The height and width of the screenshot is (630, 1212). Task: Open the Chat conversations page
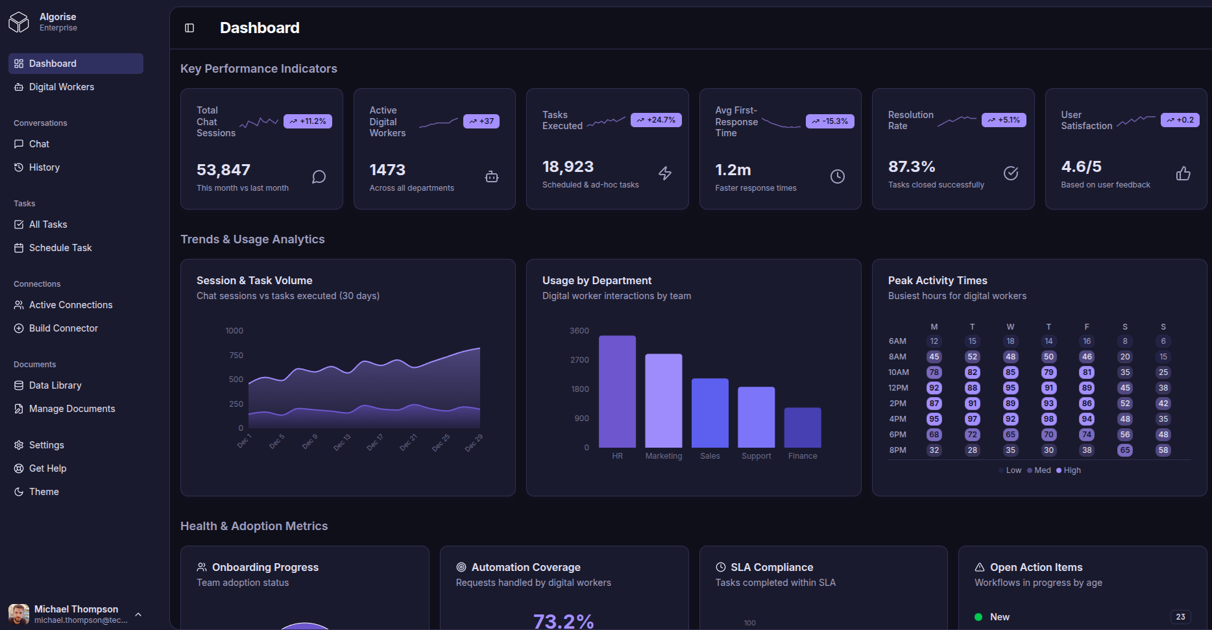click(39, 144)
